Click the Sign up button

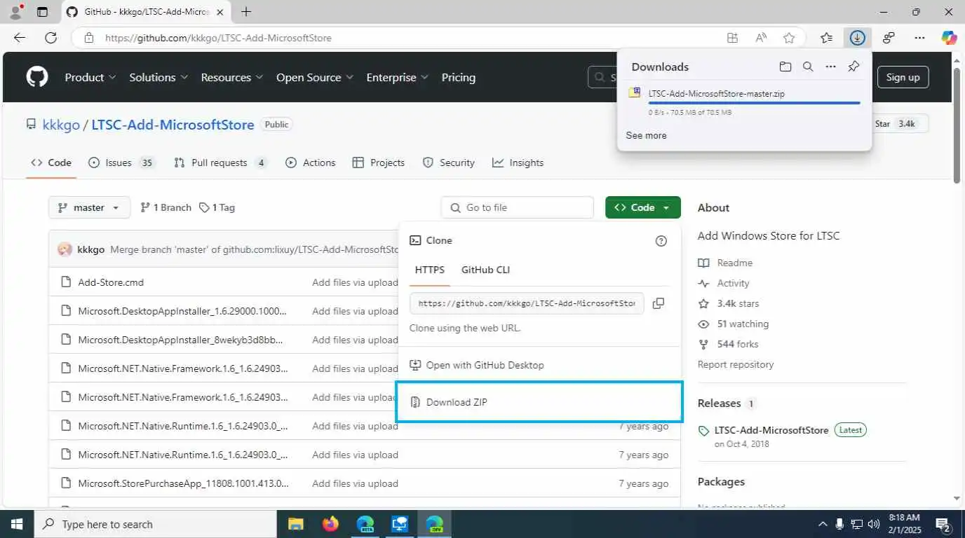(903, 77)
